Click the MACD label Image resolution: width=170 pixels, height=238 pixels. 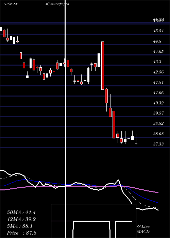143,232
